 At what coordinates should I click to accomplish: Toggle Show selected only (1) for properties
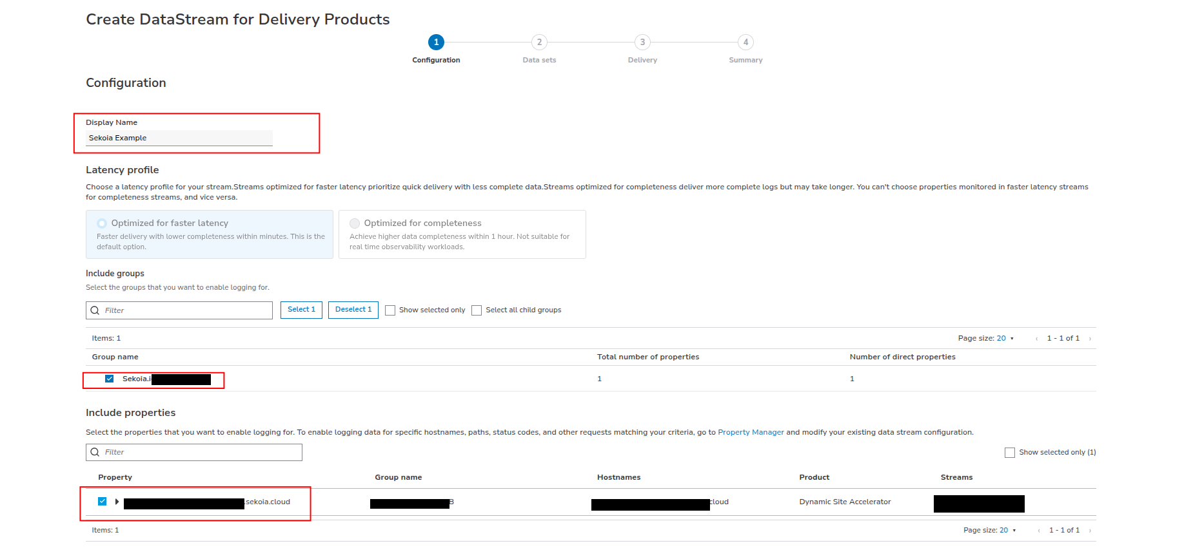click(1010, 453)
